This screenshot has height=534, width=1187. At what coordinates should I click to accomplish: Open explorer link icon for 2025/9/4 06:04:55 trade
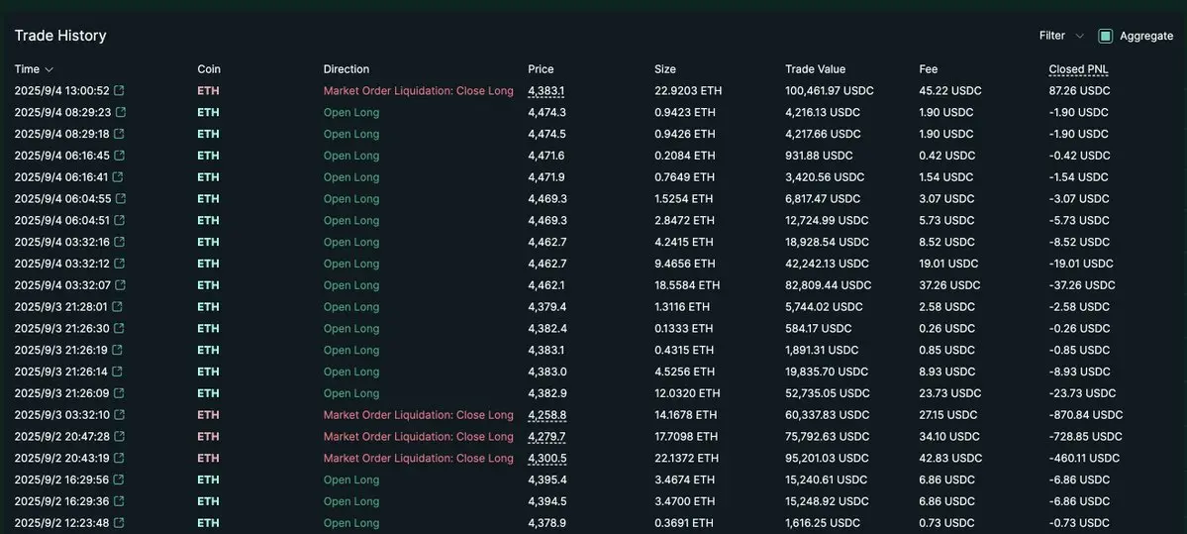(x=121, y=198)
